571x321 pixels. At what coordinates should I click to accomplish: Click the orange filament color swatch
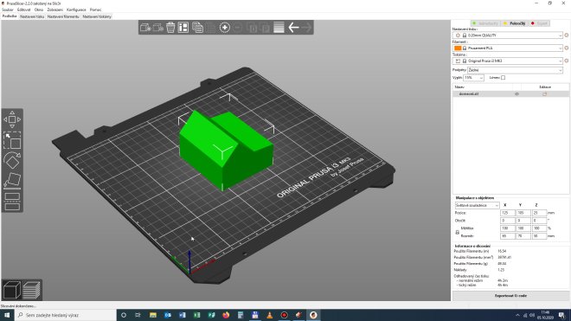click(x=458, y=48)
